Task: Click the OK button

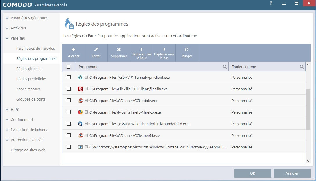Action: (x=252, y=173)
